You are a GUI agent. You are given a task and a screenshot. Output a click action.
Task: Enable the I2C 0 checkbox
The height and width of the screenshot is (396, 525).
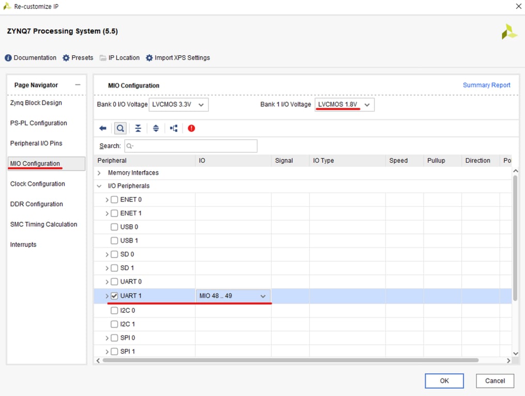click(114, 310)
